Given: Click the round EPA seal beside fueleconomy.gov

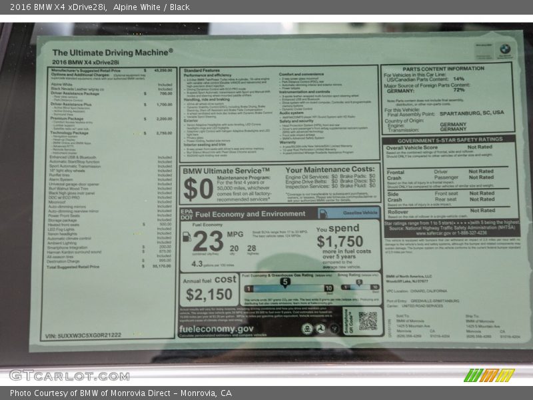Looking at the screenshot, I should pyautogui.click(x=306, y=329).
